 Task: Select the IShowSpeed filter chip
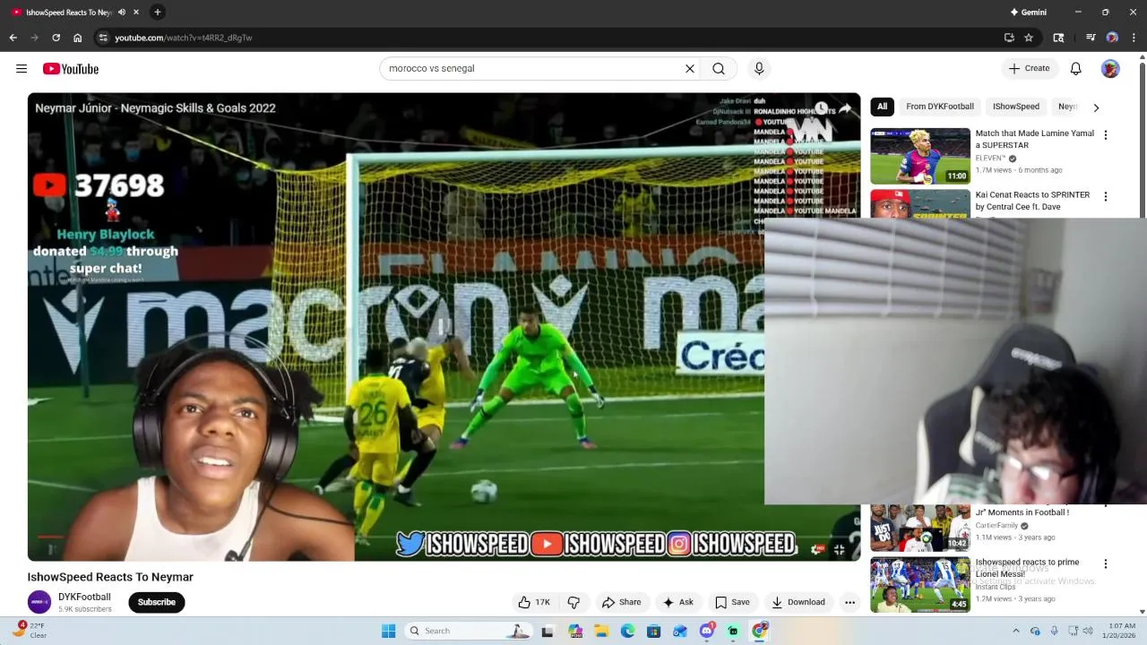point(1015,107)
